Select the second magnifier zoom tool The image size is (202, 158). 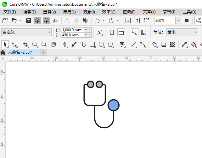coord(44,44)
